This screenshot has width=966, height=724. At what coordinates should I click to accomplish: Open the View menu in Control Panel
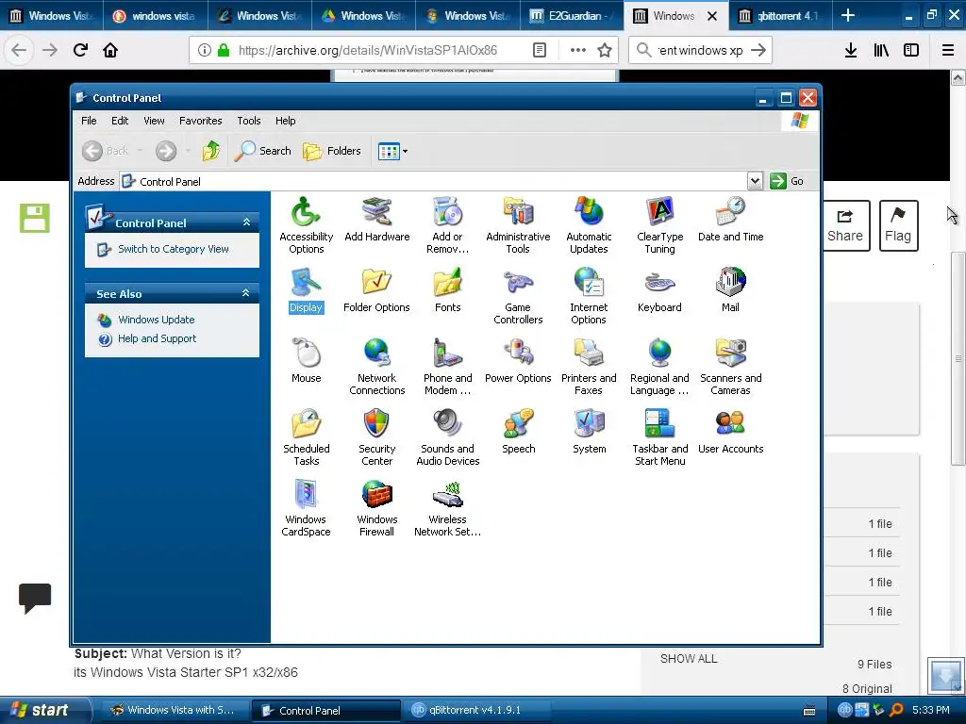154,121
